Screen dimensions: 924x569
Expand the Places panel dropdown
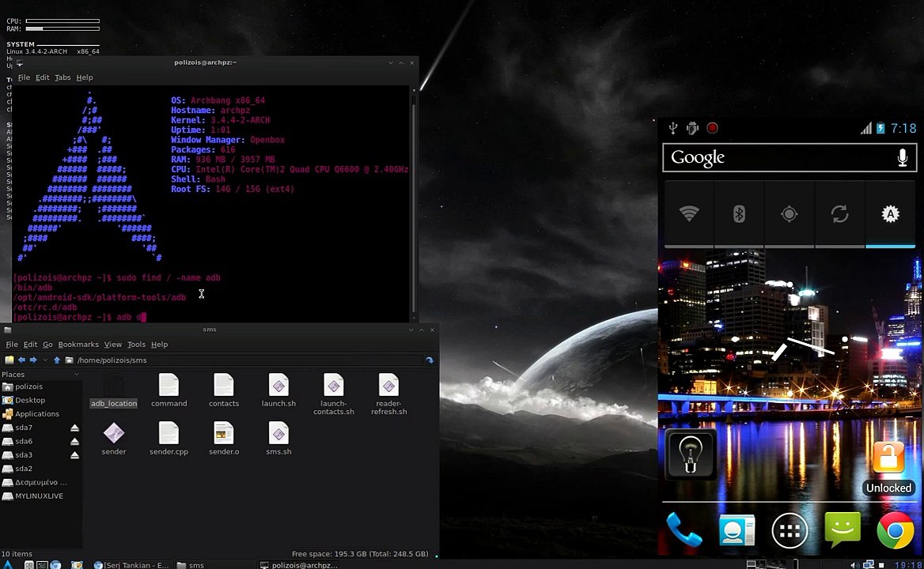[76, 375]
